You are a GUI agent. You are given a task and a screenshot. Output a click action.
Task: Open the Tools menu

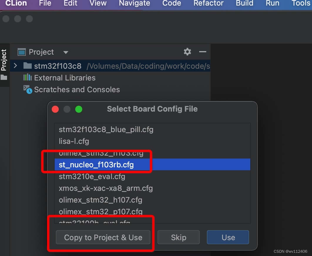(301, 3)
